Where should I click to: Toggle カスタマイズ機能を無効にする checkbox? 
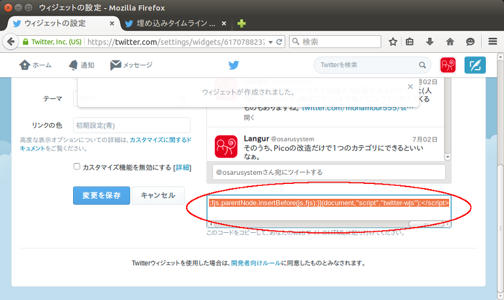[x=77, y=166]
